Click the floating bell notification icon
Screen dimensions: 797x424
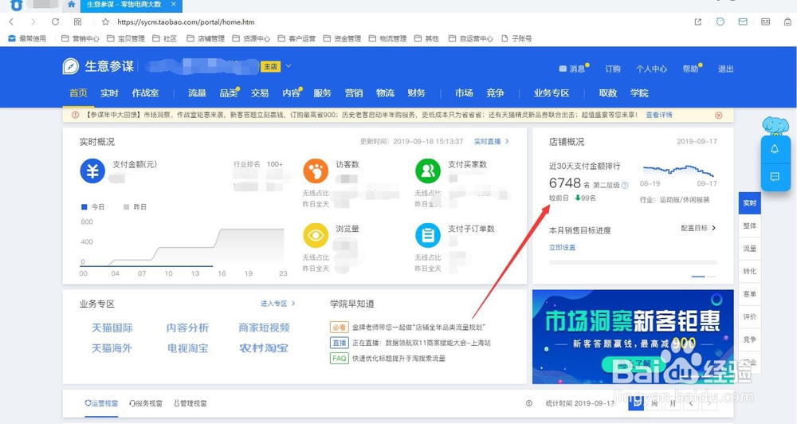coord(775,149)
